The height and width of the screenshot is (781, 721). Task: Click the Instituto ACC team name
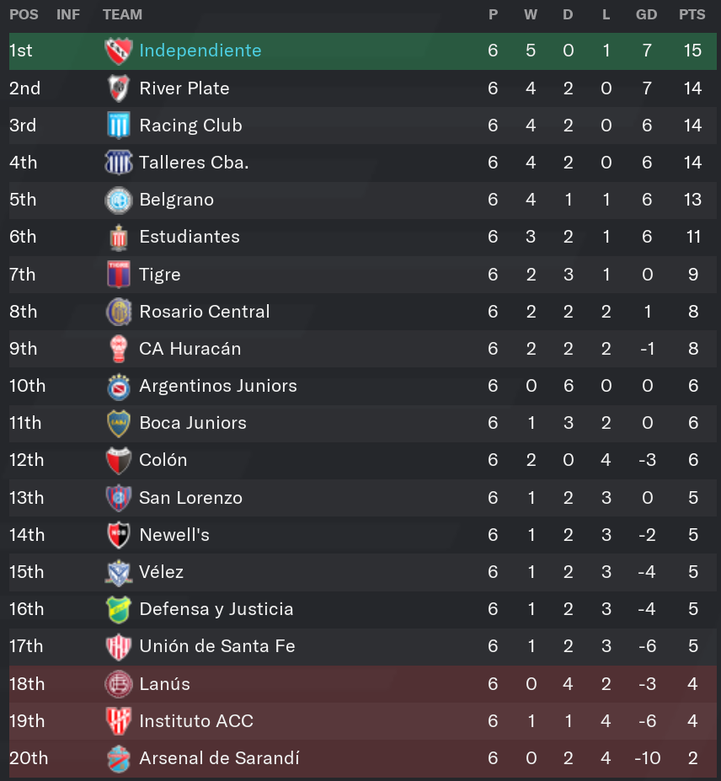point(196,720)
